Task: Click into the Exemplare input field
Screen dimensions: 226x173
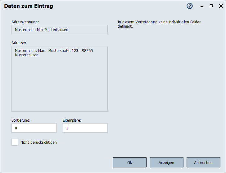Action: point(85,128)
